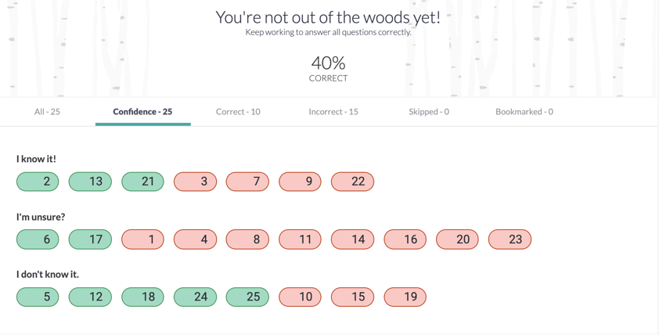The width and height of the screenshot is (659, 335).
Task: Open correct question 13 pill
Action: point(90,182)
